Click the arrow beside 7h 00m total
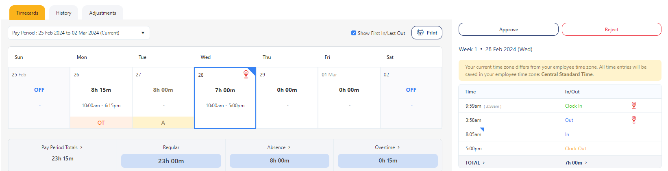 [586, 163]
